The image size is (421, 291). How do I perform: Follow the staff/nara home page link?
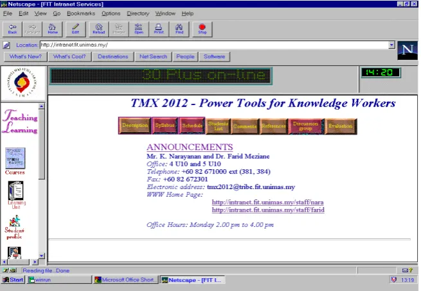click(267, 203)
